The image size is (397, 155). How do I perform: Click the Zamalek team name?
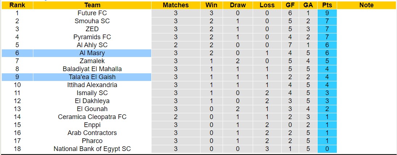pyautogui.click(x=92, y=61)
